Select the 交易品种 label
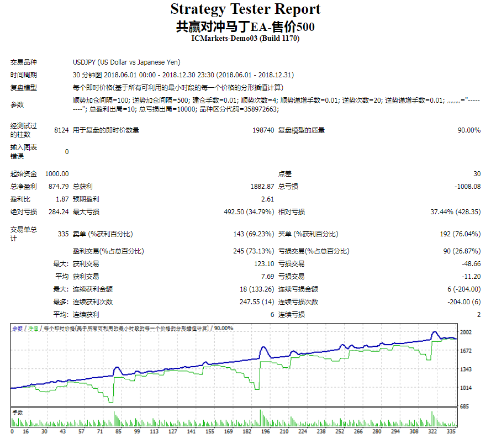Image resolution: width=491 pixels, height=439 pixels. click(x=24, y=62)
